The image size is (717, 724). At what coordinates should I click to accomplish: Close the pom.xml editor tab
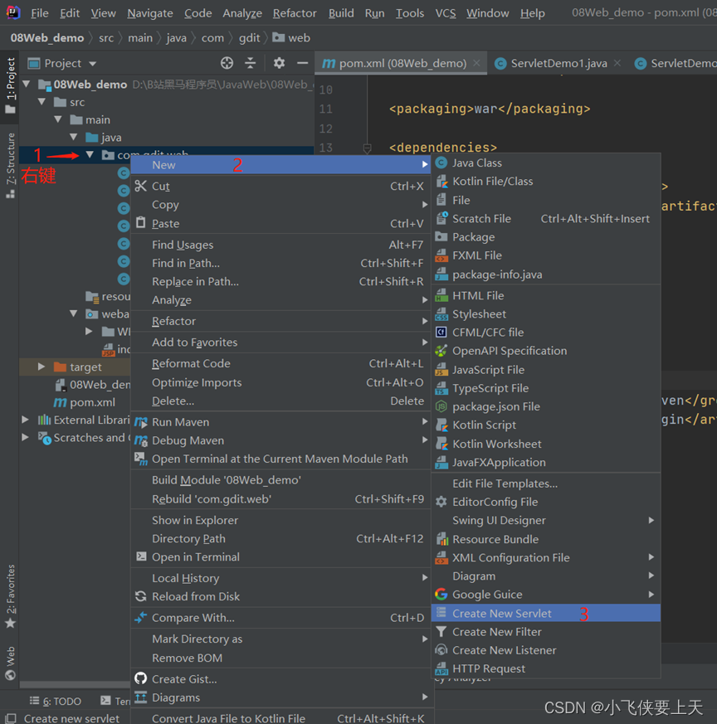pyautogui.click(x=476, y=63)
